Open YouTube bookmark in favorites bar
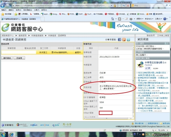The image size is (171, 137). (88, 14)
